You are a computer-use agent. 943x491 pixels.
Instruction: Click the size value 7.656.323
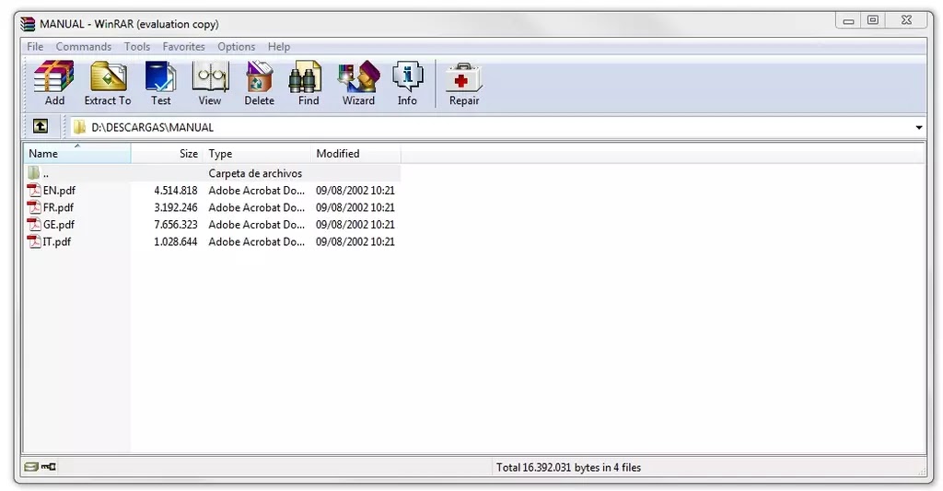click(x=176, y=225)
